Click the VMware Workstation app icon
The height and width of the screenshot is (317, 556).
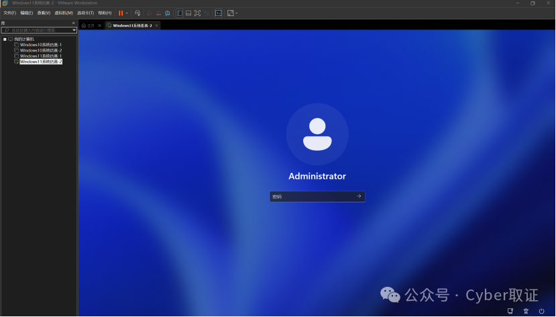(x=5, y=3)
